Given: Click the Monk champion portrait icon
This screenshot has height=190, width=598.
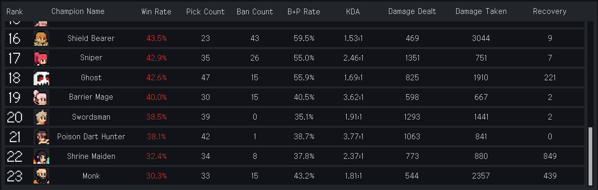Looking at the screenshot, I should click(x=41, y=176).
